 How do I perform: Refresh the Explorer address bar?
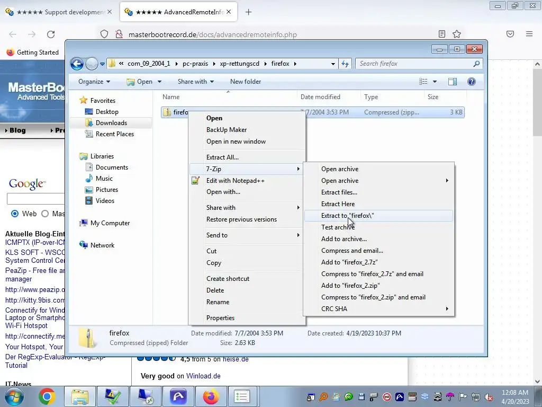click(x=345, y=64)
